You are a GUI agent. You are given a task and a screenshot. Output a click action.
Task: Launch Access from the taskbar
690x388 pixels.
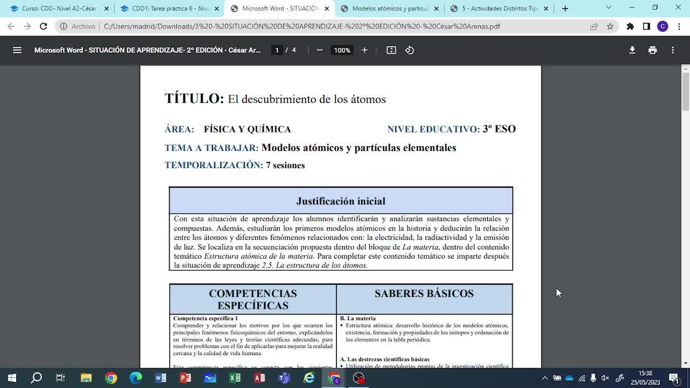click(x=260, y=378)
